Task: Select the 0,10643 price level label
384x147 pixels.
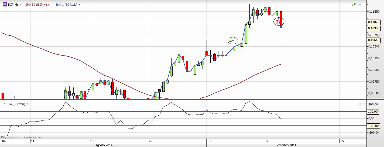Action: 374,40
